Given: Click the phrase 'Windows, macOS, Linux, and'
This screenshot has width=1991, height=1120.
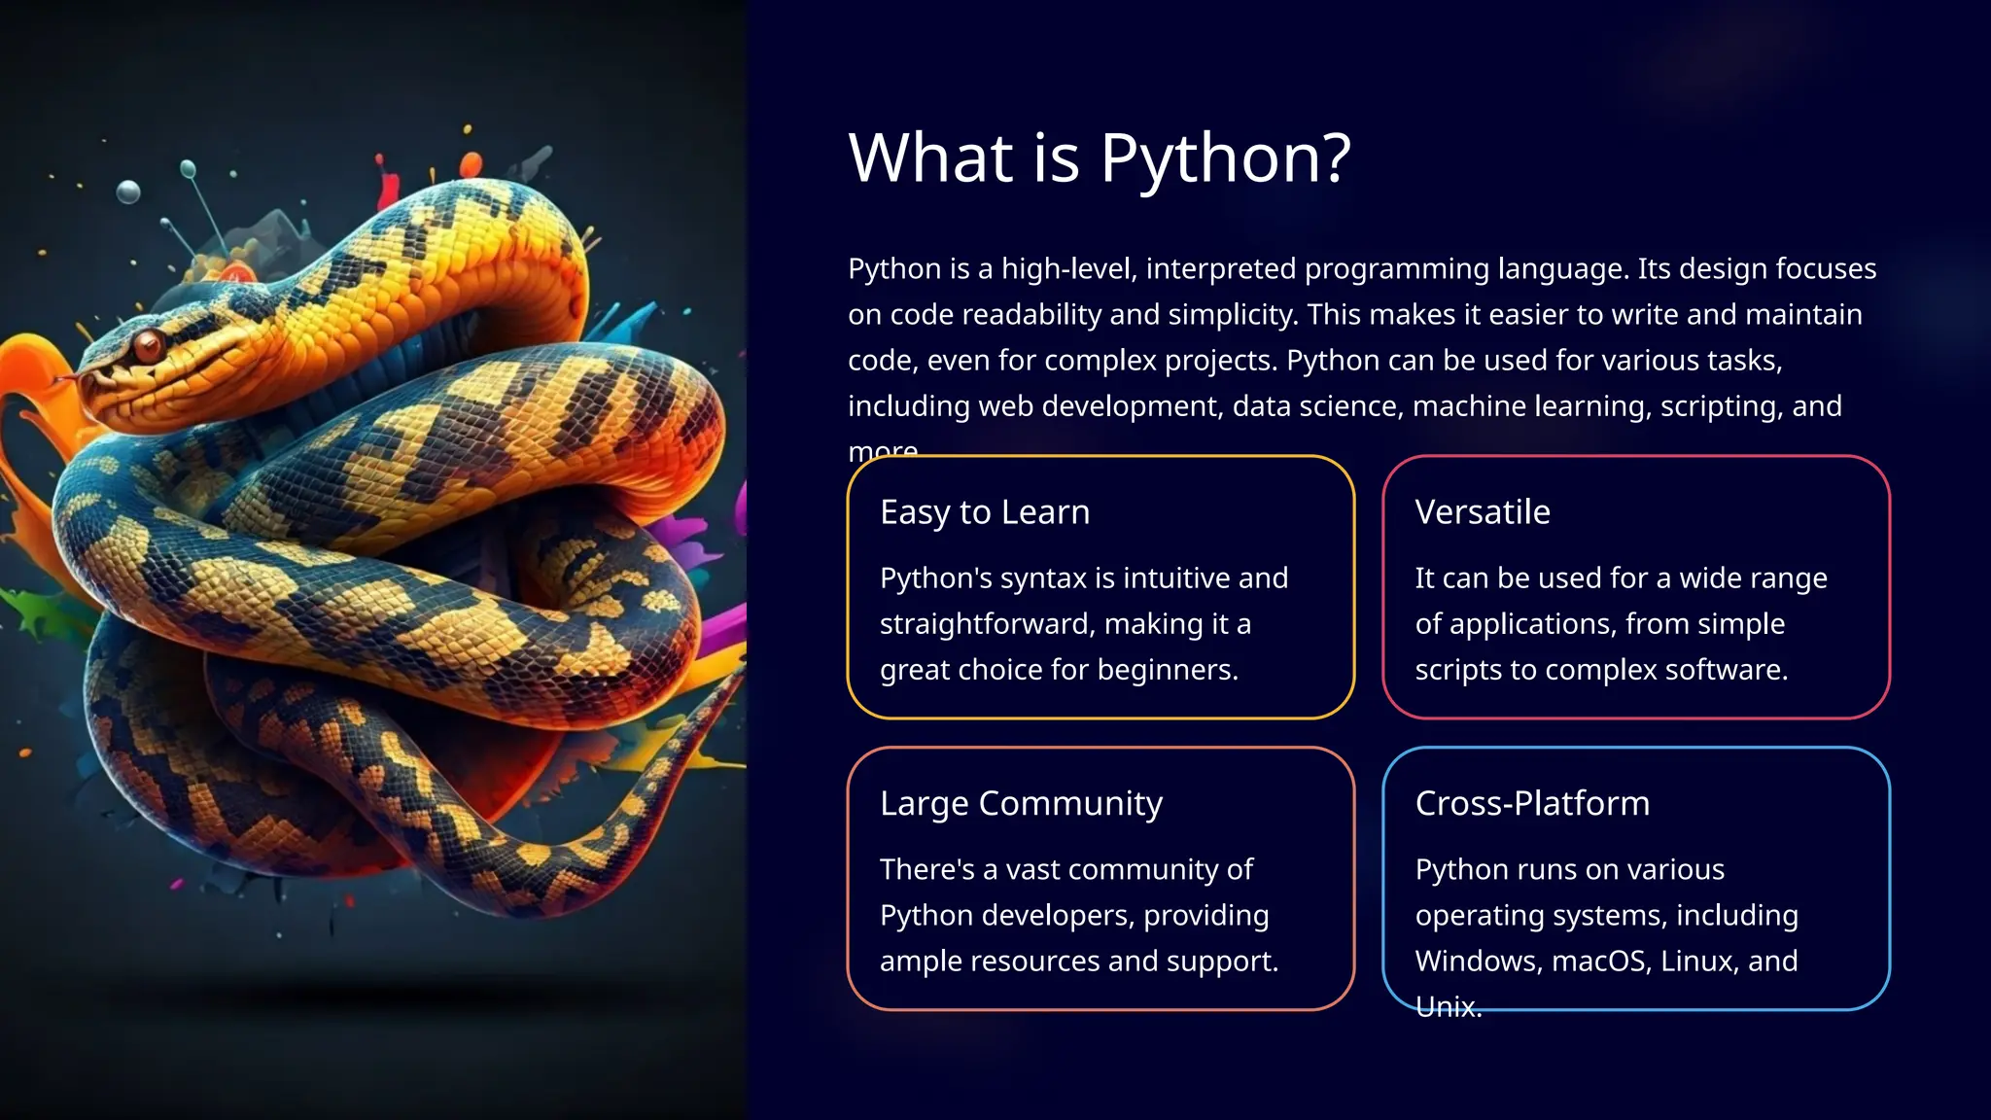Looking at the screenshot, I should click(1606, 962).
